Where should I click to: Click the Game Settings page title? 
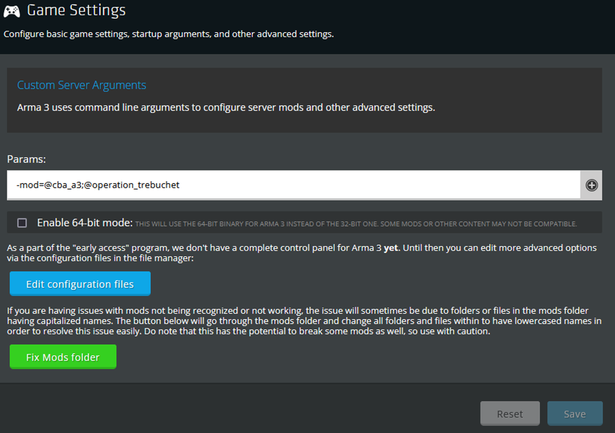(76, 10)
